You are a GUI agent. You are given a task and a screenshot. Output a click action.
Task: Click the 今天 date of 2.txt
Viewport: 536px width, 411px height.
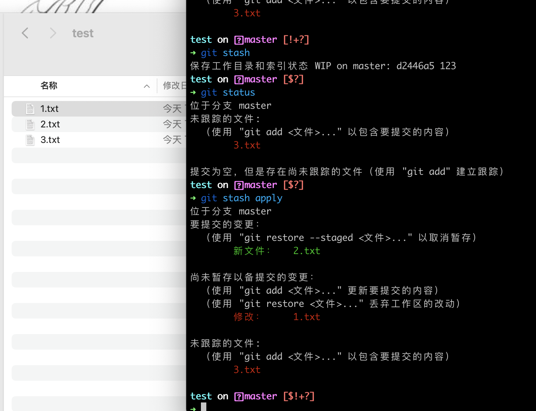click(x=172, y=124)
